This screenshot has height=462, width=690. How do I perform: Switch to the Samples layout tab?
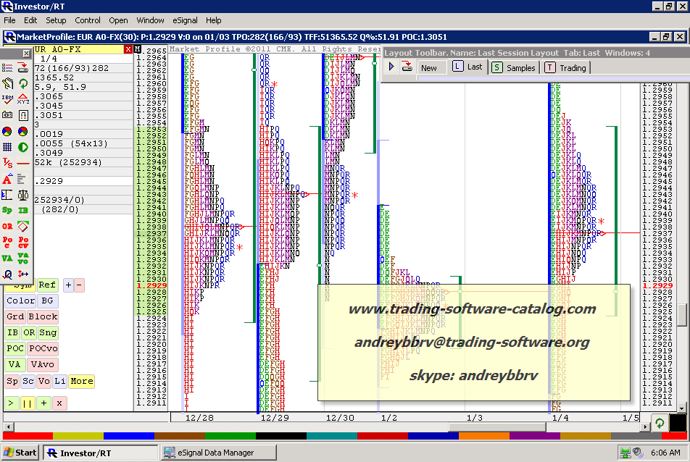click(x=514, y=67)
